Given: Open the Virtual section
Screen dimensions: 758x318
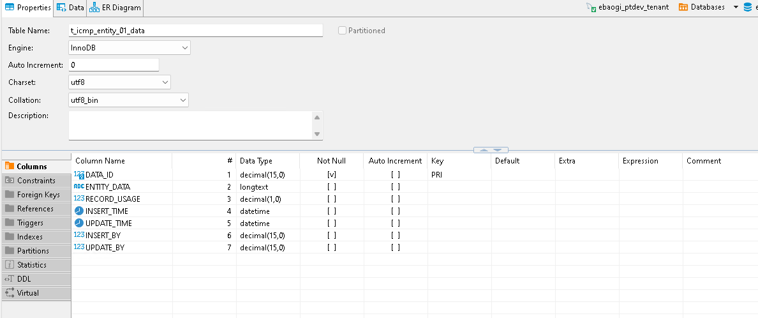Looking at the screenshot, I should tap(36, 293).
